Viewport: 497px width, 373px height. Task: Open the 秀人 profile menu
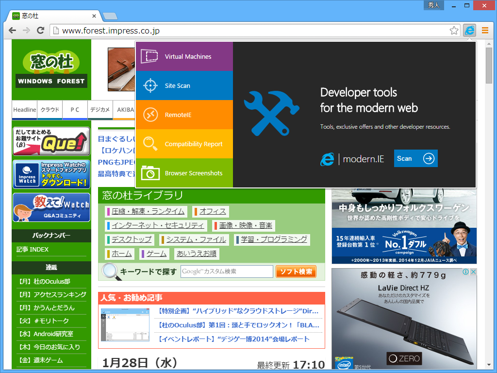point(433,5)
